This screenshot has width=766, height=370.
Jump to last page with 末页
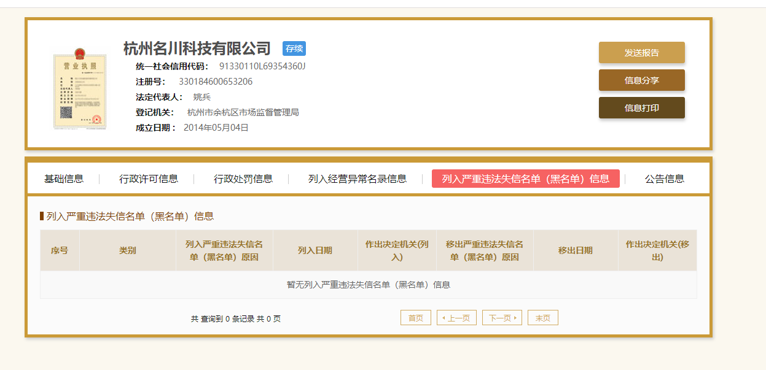pos(543,318)
